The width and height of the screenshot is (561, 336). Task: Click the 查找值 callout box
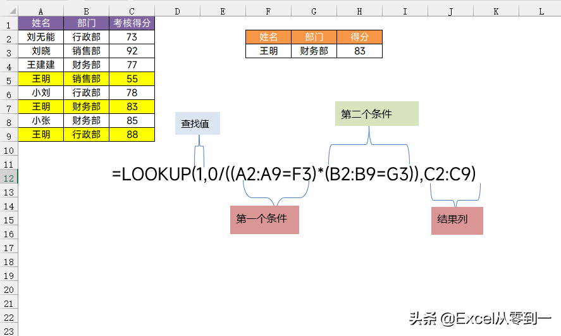(197, 123)
